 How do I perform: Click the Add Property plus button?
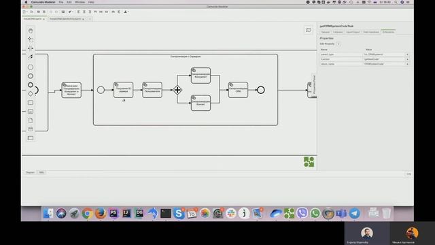338,44
